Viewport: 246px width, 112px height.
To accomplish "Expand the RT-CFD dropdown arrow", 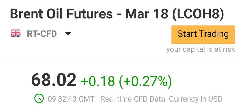I will (x=68, y=33).
